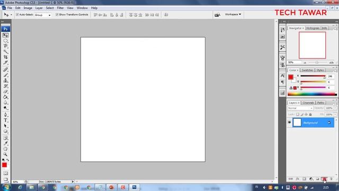Screen dimensions: 339x191
Task: Click the Add layer mask icon
Action: click(x=304, y=179)
